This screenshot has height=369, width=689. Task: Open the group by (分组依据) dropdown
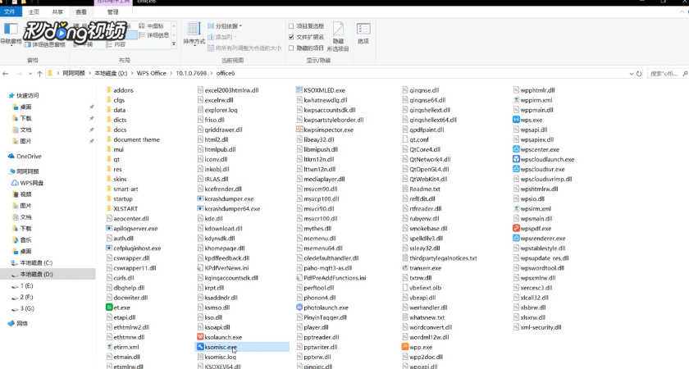pyautogui.click(x=225, y=26)
